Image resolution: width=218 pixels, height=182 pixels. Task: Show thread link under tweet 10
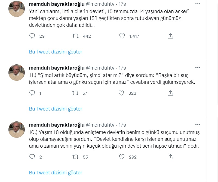pyautogui.click(x=56, y=172)
